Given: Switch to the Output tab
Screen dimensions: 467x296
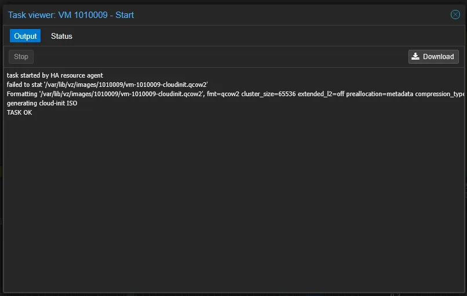Looking at the screenshot, I should (x=25, y=36).
